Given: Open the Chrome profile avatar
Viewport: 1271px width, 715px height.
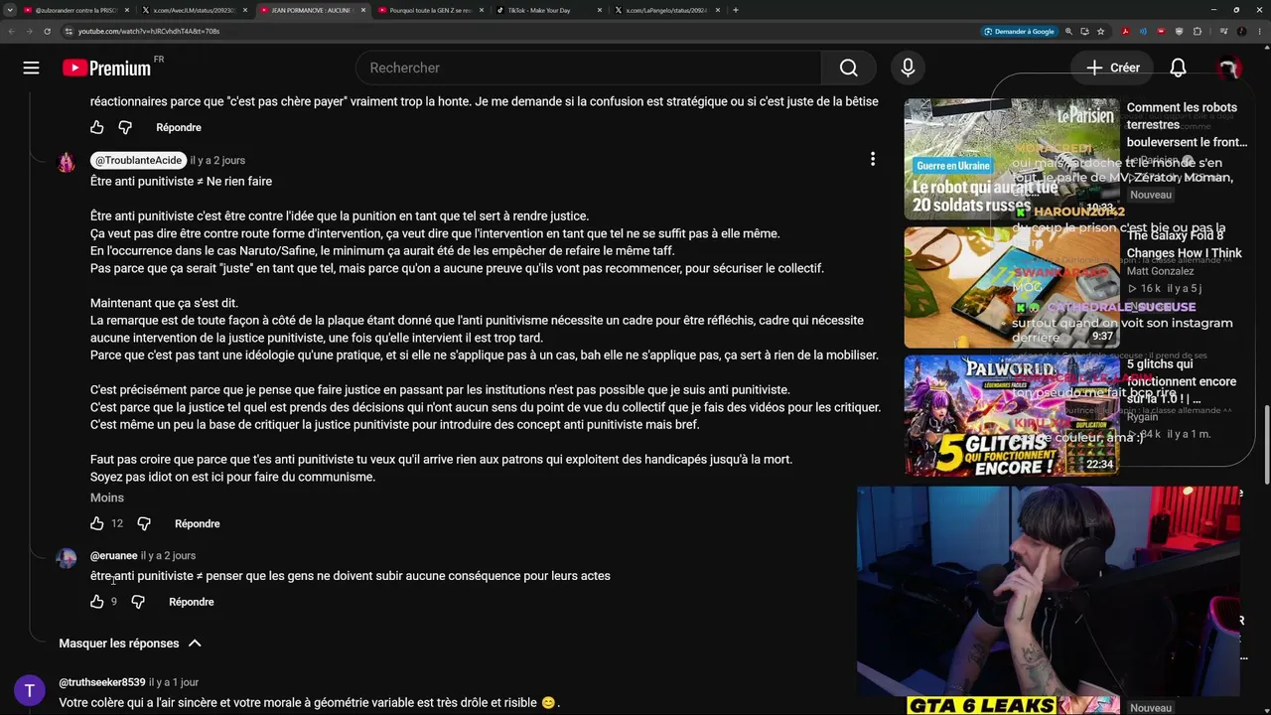Looking at the screenshot, I should click(x=1241, y=31).
